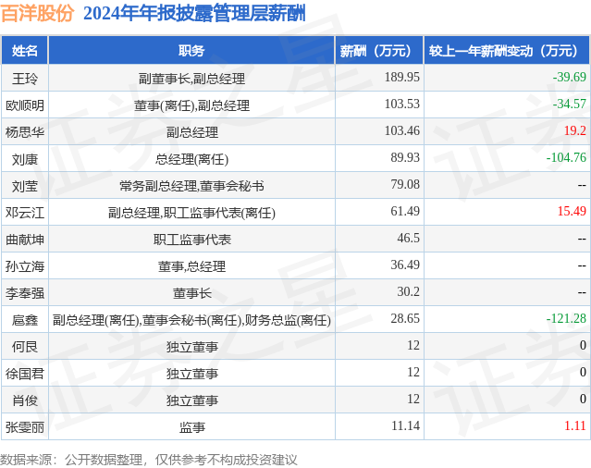The image size is (591, 468).
Task: Click the name cell 杨思华
Action: click(24, 132)
